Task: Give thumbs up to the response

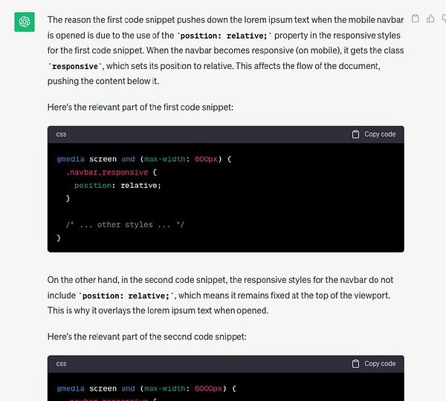Action: (430, 19)
